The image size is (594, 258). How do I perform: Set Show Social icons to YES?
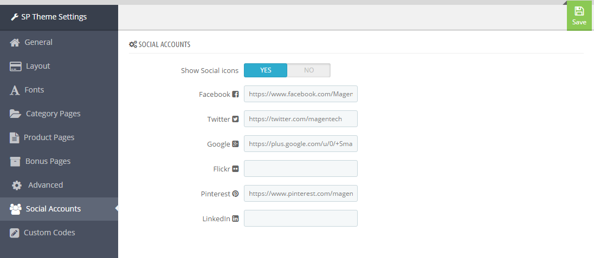(266, 70)
